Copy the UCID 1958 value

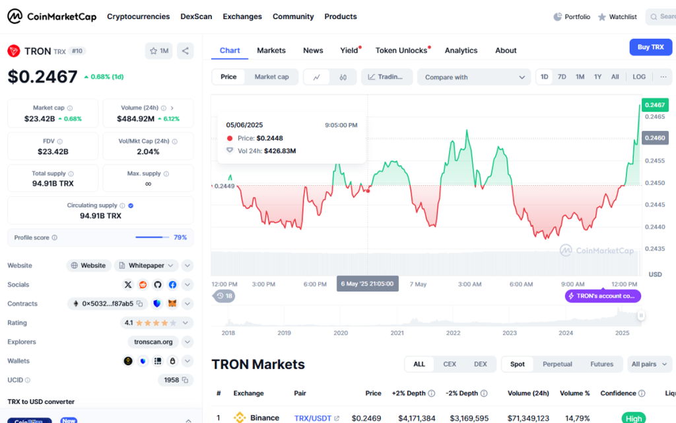(x=186, y=380)
